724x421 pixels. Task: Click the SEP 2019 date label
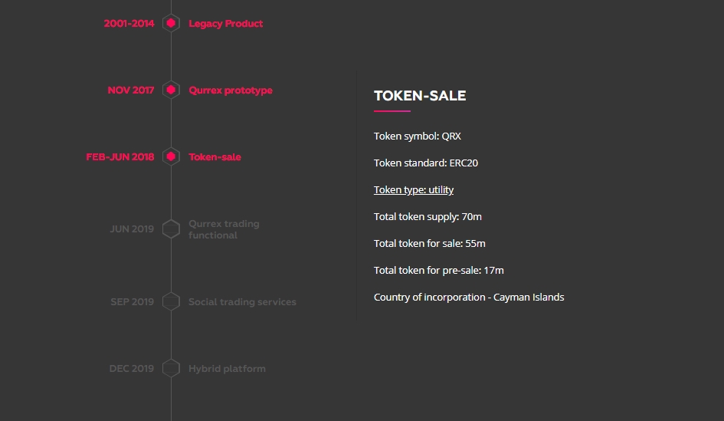pos(132,302)
